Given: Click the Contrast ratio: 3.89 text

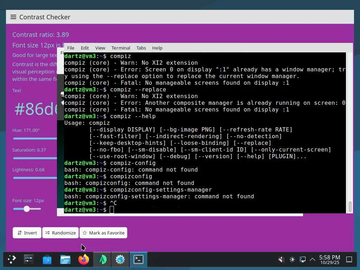Looking at the screenshot, I should pos(40,35).
